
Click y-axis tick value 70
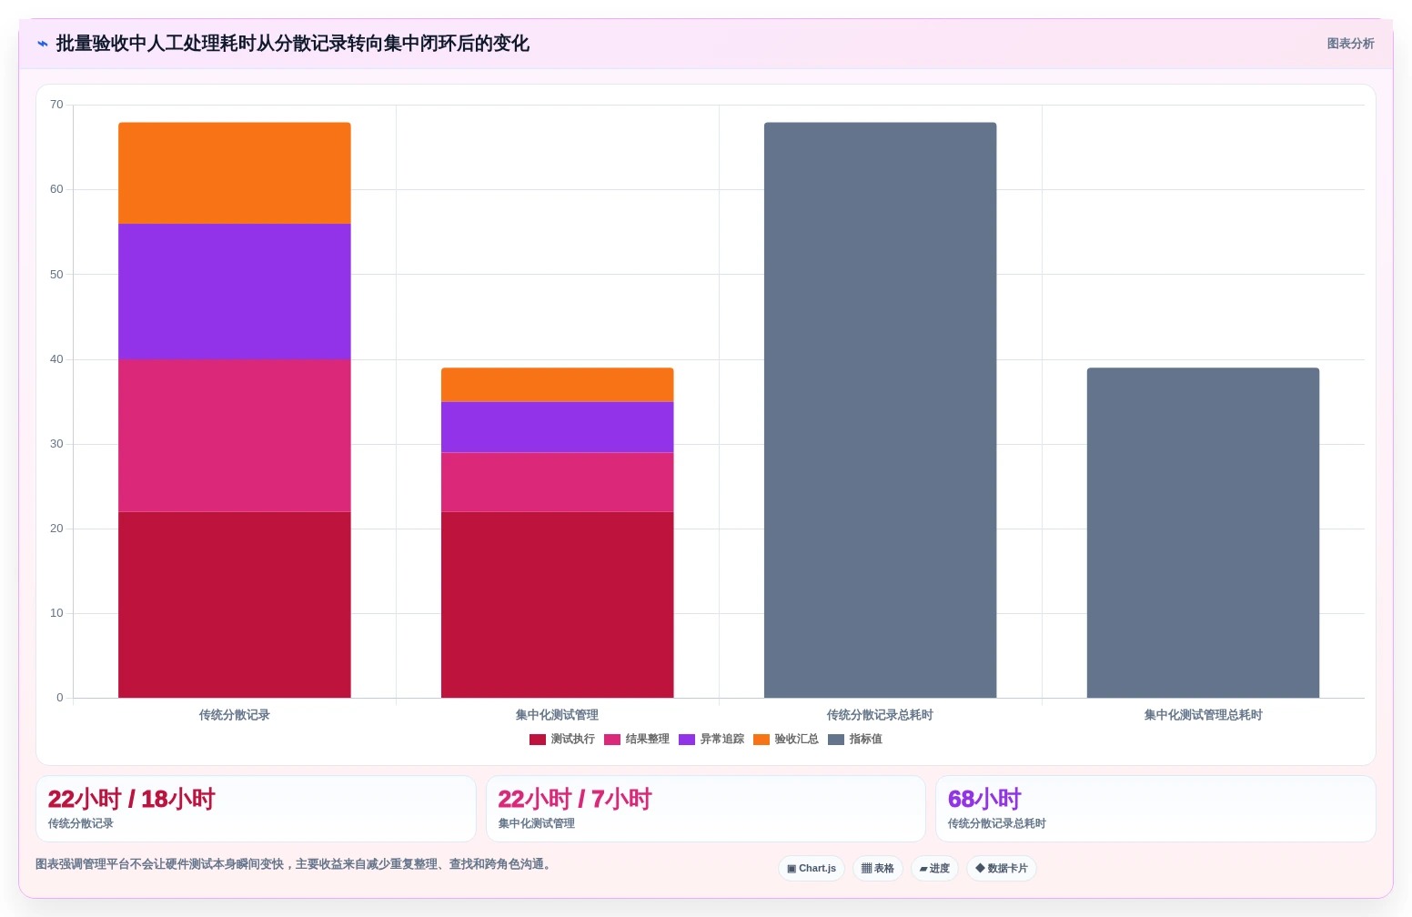(x=57, y=105)
